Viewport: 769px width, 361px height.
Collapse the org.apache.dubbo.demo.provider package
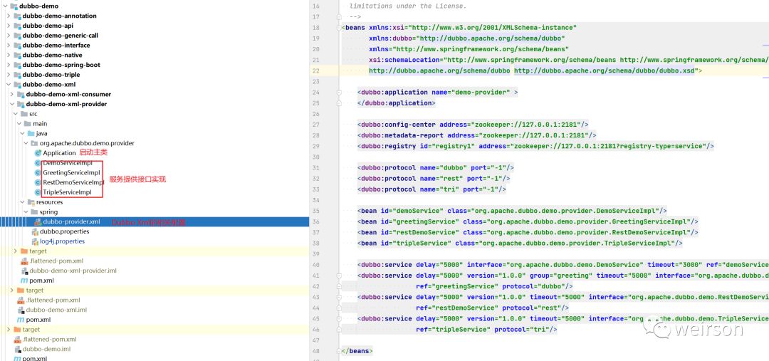click(x=26, y=143)
